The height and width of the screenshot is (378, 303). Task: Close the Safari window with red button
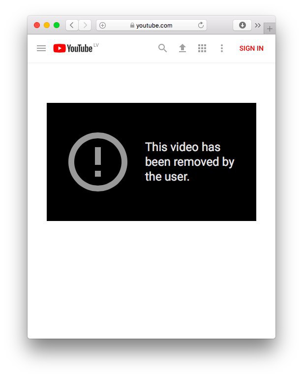37,25
